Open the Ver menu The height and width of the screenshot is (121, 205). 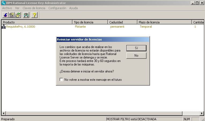(17, 8)
